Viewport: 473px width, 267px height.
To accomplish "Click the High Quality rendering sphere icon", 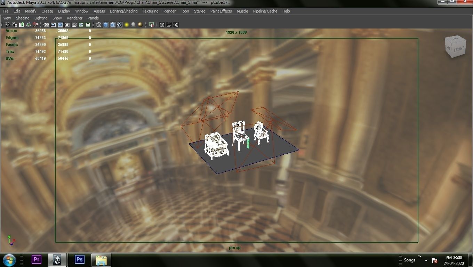I will point(140,25).
